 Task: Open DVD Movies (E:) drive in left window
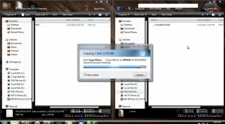(18, 80)
